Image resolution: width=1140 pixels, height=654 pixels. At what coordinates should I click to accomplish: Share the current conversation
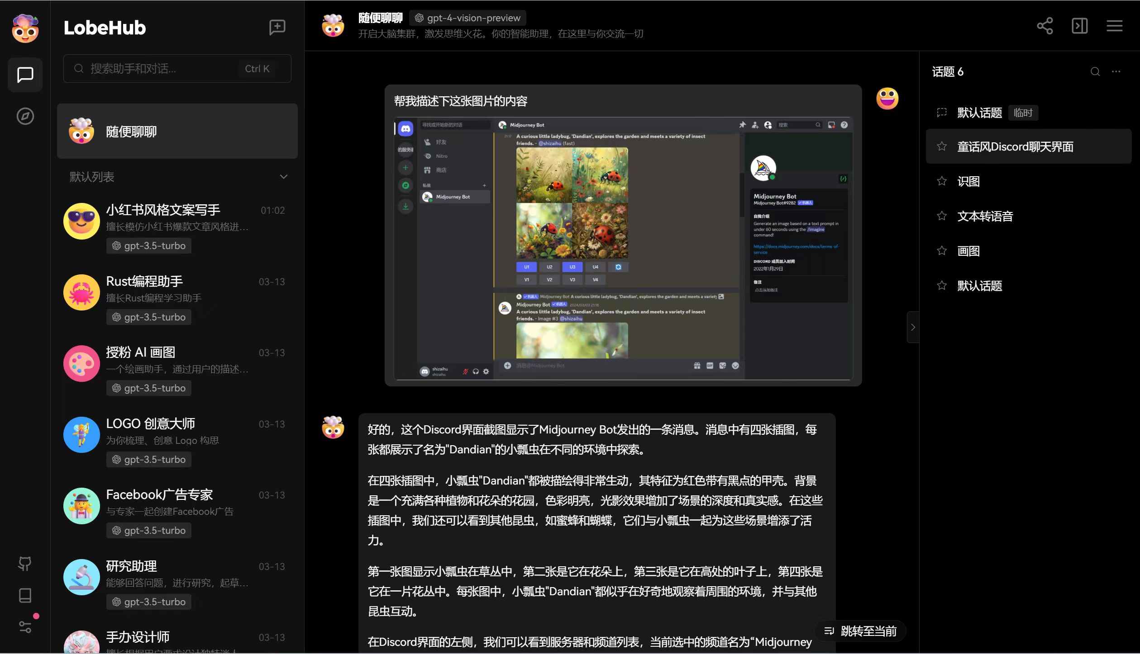pos(1045,26)
